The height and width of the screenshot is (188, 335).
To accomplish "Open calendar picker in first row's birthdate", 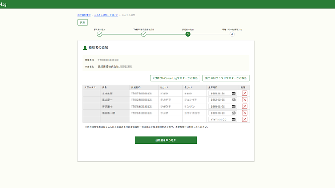I will [234, 93].
